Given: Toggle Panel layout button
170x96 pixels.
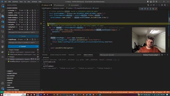Looking at the screenshot, I should click(151, 2).
